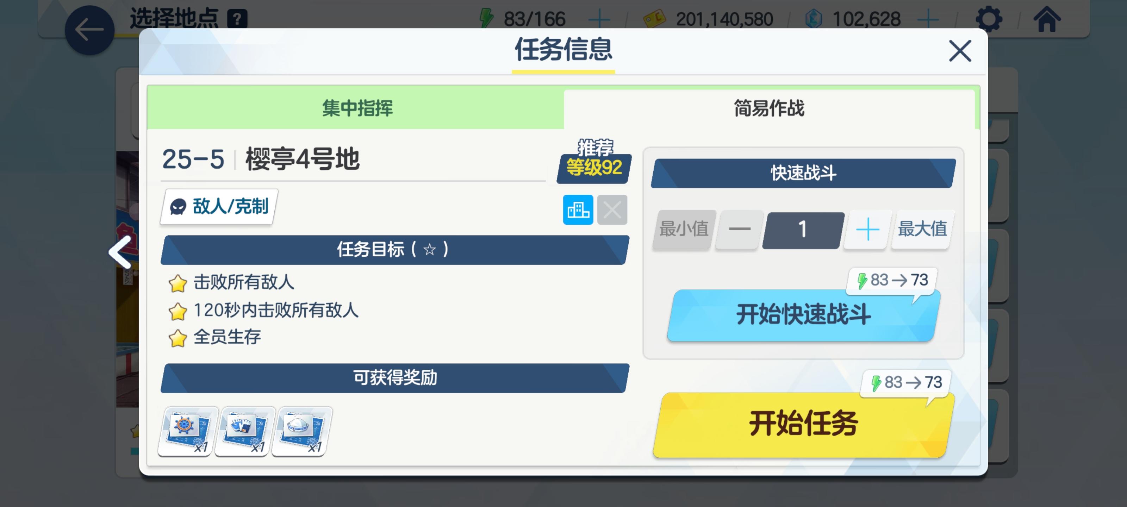Image resolution: width=1127 pixels, height=507 pixels.
Task: Switch to the 简易作战 tab
Action: tap(769, 108)
